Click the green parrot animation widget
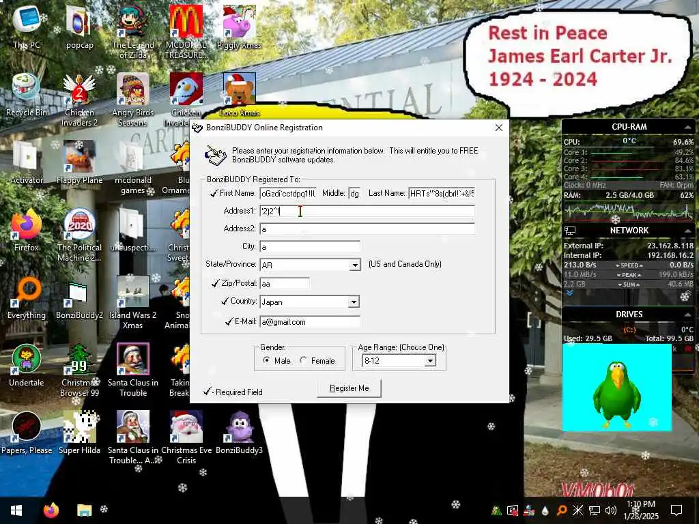Image resolution: width=699 pixels, height=524 pixels. (617, 388)
